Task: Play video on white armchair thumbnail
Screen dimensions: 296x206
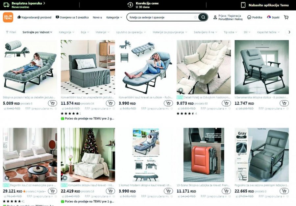Action: 181,90
